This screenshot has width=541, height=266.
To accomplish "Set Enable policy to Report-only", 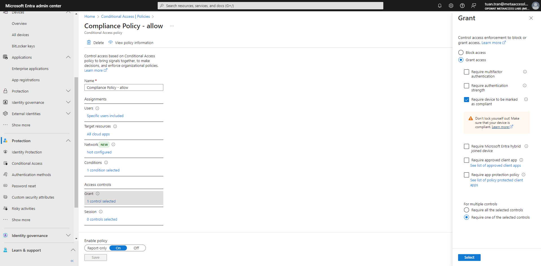I will click(x=97, y=248).
